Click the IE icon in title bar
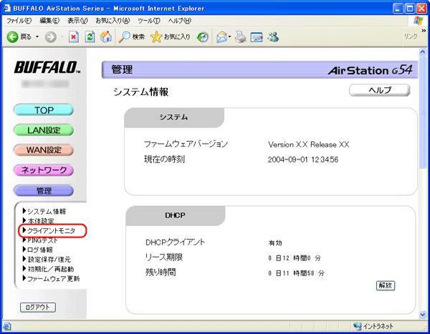430x334 pixels. tap(7, 8)
